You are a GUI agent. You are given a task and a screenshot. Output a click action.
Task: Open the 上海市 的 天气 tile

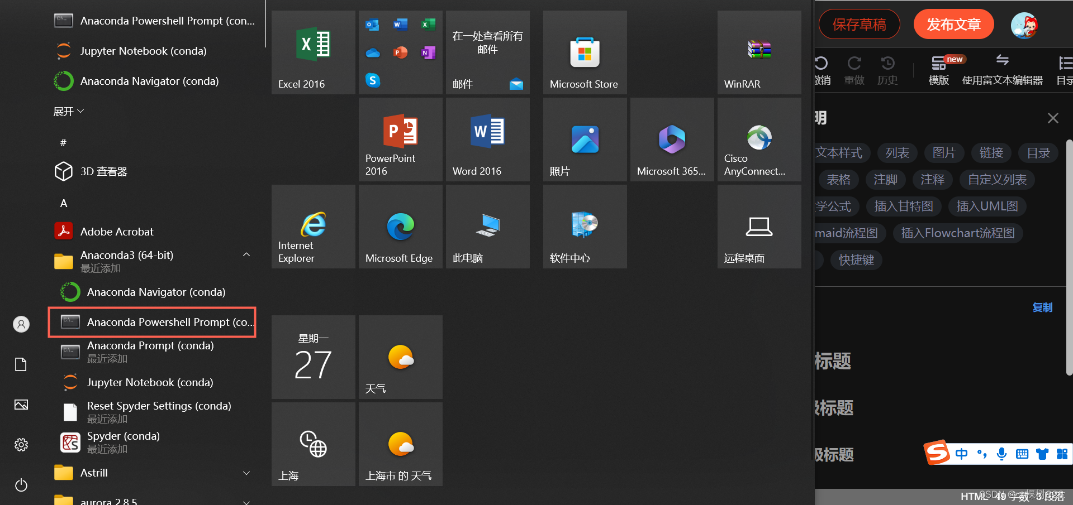(x=401, y=444)
